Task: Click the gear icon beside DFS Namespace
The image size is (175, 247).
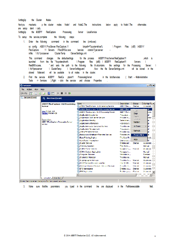Action: pyautogui.click(x=78, y=169)
